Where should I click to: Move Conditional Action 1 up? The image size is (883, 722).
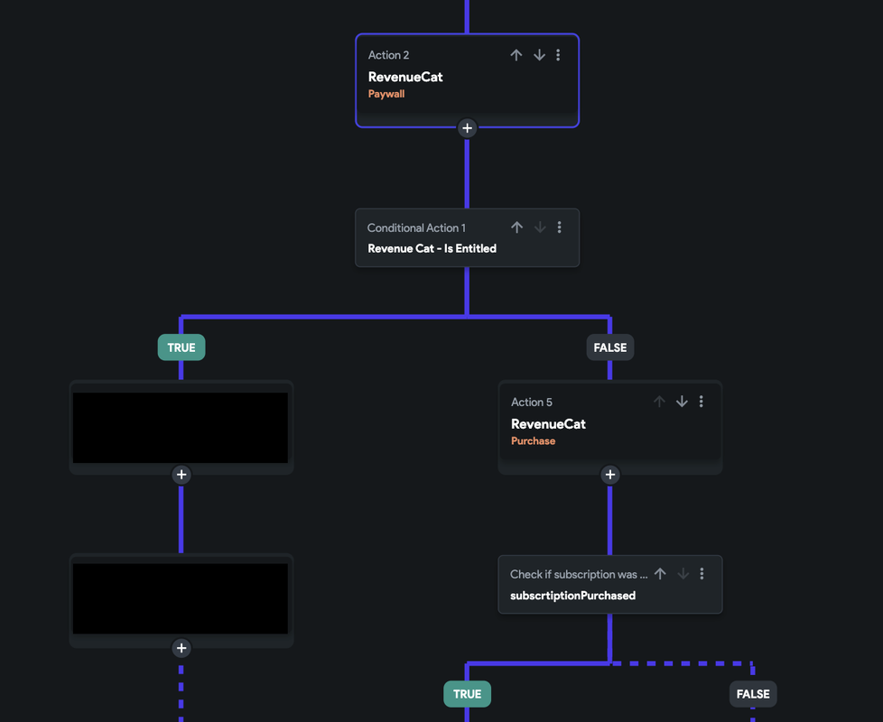click(x=517, y=227)
